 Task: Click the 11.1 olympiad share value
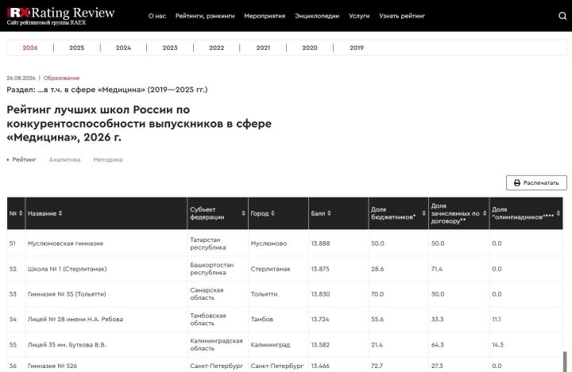coord(497,319)
